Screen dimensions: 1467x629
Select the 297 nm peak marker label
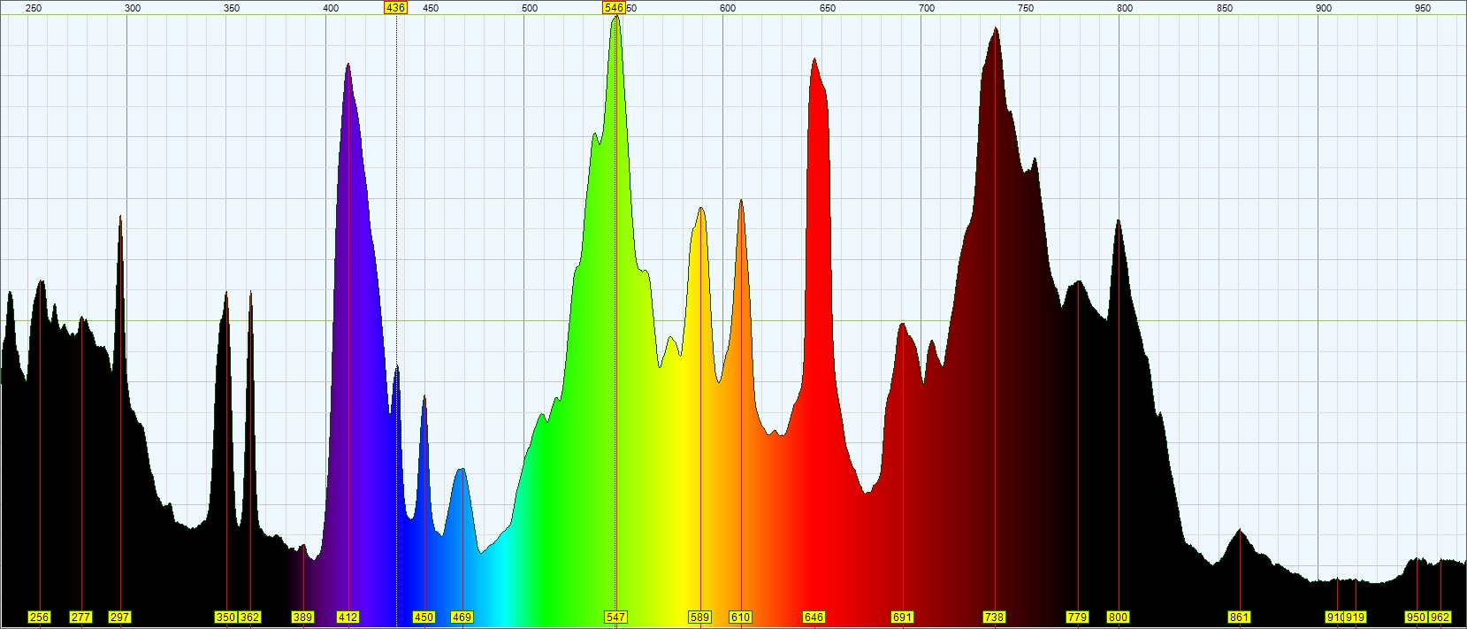pos(119,617)
